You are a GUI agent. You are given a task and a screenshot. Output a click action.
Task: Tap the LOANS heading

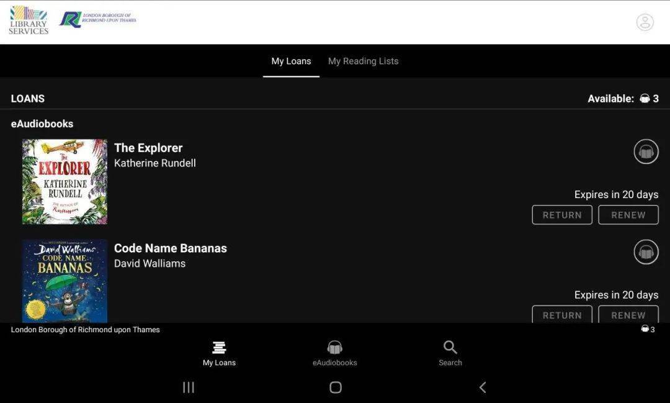(28, 99)
